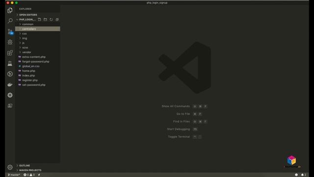
Task: Expand the vendor folder
Action: [x=38, y=52]
